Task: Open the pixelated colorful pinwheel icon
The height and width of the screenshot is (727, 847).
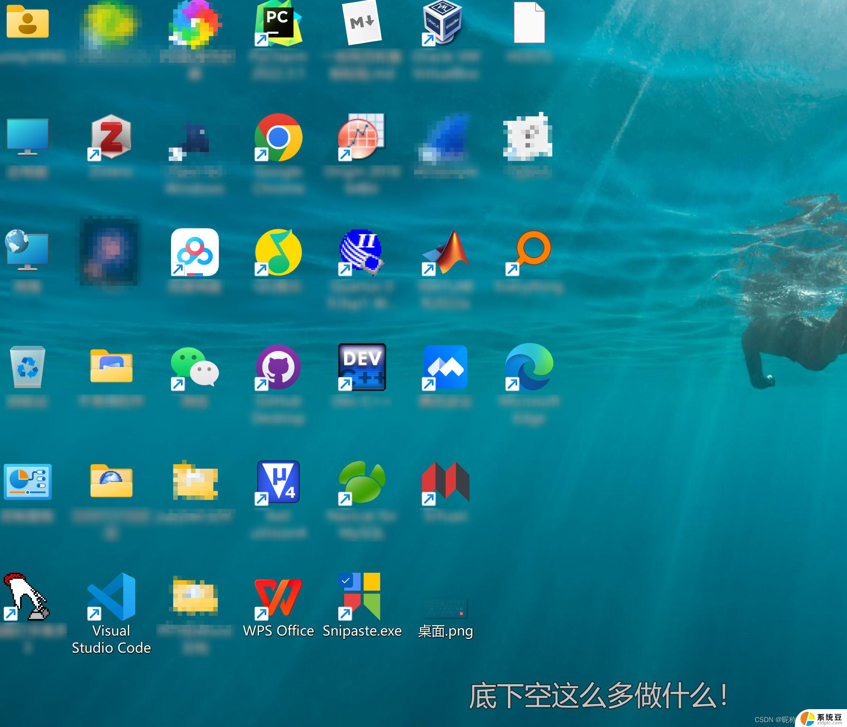Action: click(195, 24)
